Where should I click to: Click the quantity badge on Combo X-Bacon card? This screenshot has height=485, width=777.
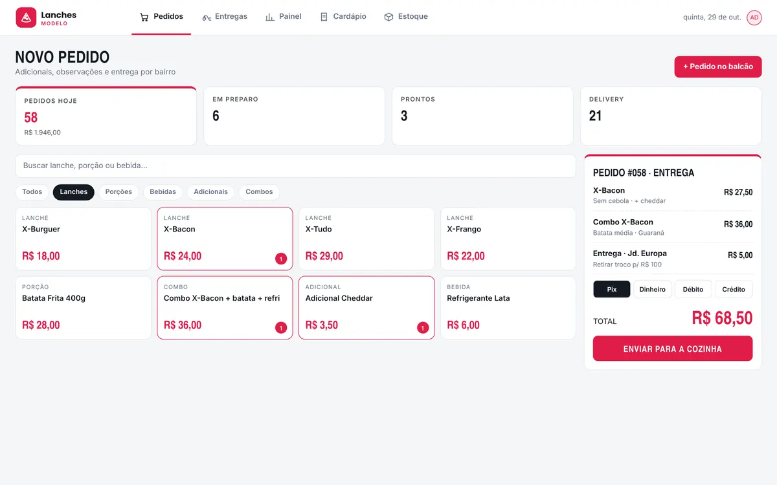point(281,328)
